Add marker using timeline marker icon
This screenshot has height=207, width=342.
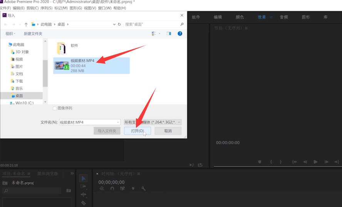click(133, 189)
